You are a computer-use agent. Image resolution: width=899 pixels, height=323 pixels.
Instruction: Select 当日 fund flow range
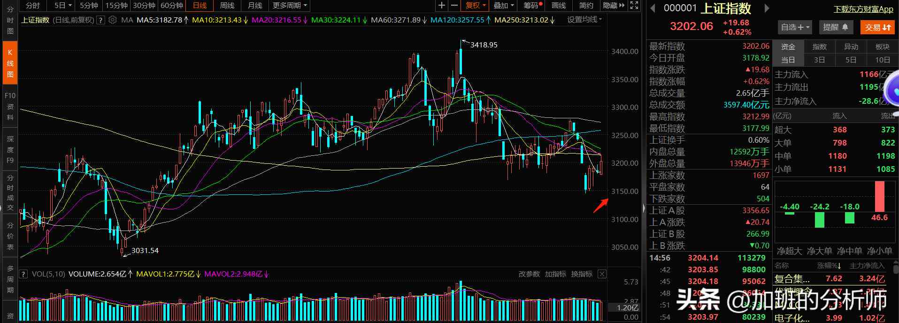tap(788, 60)
